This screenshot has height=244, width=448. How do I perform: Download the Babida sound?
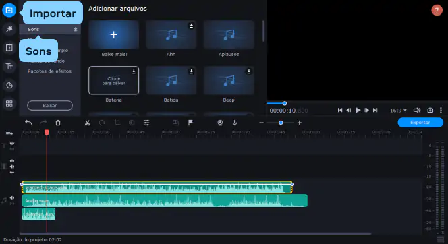191,71
